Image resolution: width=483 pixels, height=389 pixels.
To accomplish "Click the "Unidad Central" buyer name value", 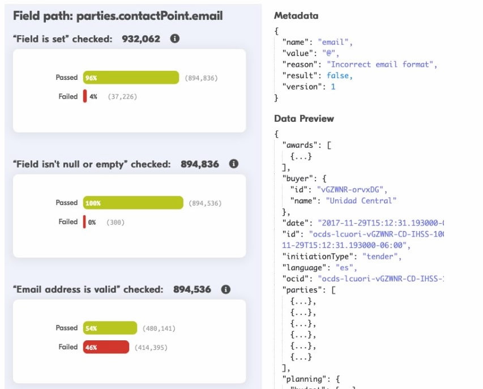I will point(361,200).
